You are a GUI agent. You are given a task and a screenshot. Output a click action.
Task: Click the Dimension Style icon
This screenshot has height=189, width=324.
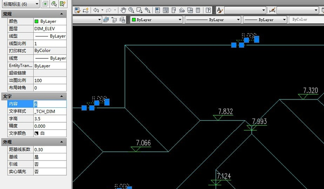(272, 10)
